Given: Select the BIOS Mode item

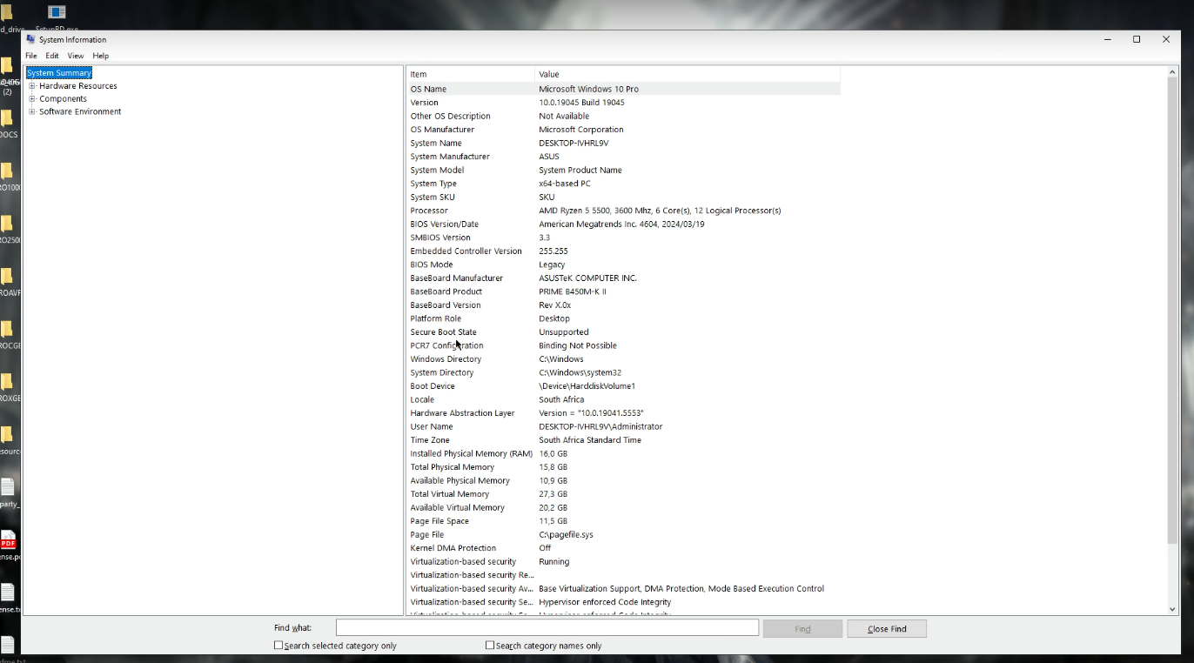Looking at the screenshot, I should [433, 265].
